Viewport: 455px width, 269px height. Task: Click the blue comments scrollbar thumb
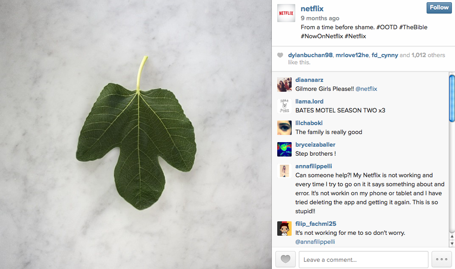coord(452,99)
